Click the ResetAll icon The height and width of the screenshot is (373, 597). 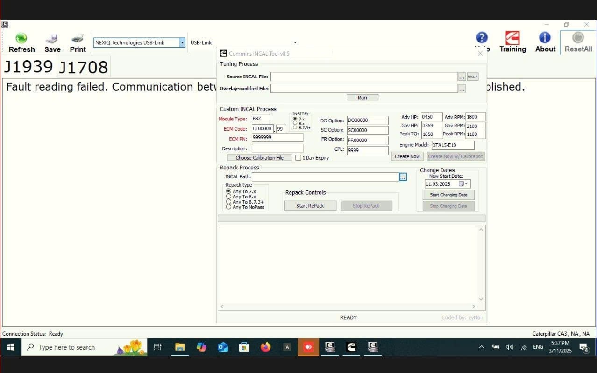pyautogui.click(x=578, y=37)
